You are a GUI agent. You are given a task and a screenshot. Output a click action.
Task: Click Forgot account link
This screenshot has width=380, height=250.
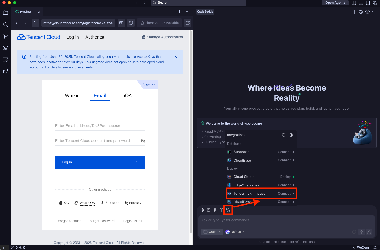coord(69,221)
